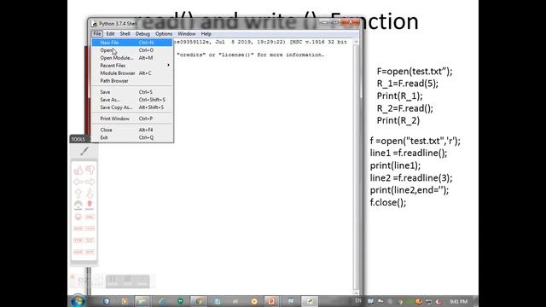Click the line 'line2 =f.readline(3);'

[x=411, y=178]
